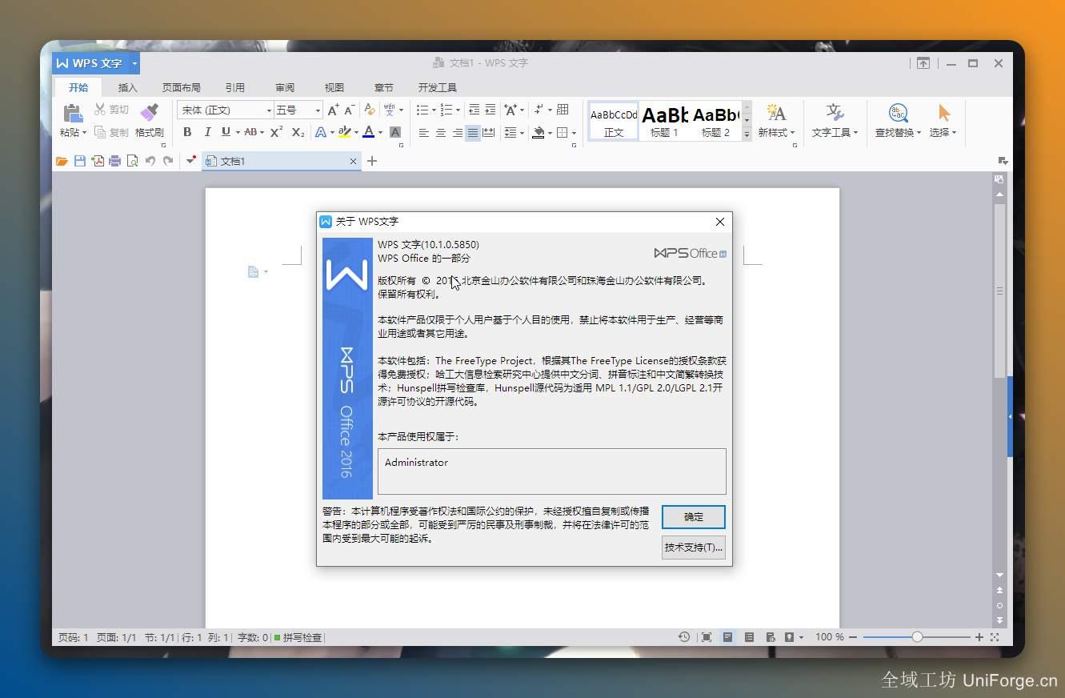
Task: Open the numbered list dropdown arrow
Action: click(458, 110)
